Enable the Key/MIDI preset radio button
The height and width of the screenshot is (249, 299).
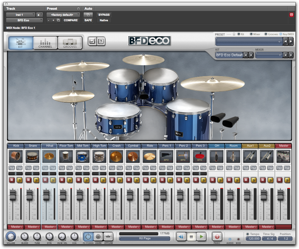point(281,34)
